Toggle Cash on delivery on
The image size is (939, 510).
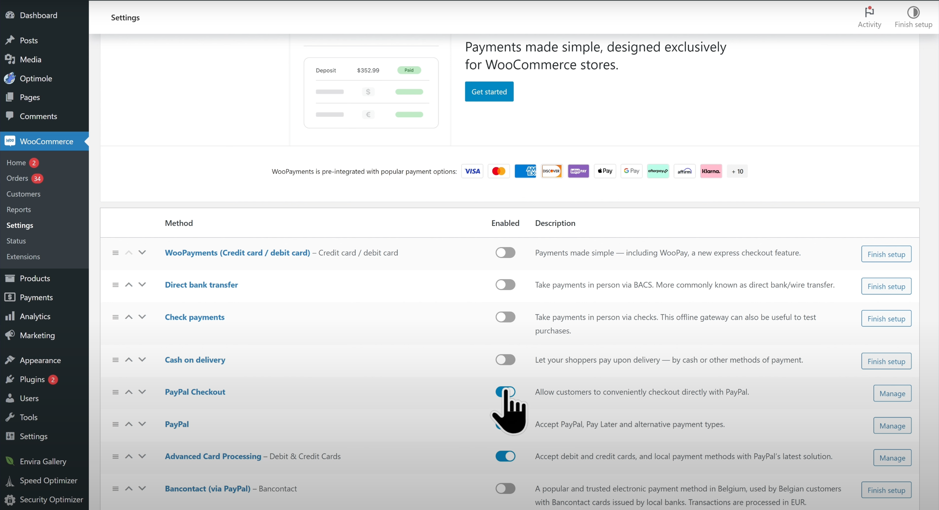[x=505, y=360]
